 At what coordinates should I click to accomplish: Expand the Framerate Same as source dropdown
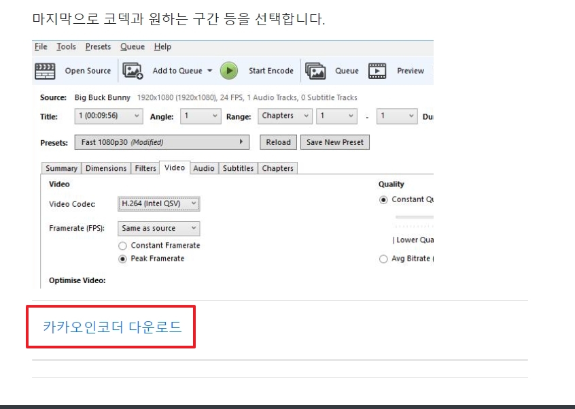(x=159, y=229)
